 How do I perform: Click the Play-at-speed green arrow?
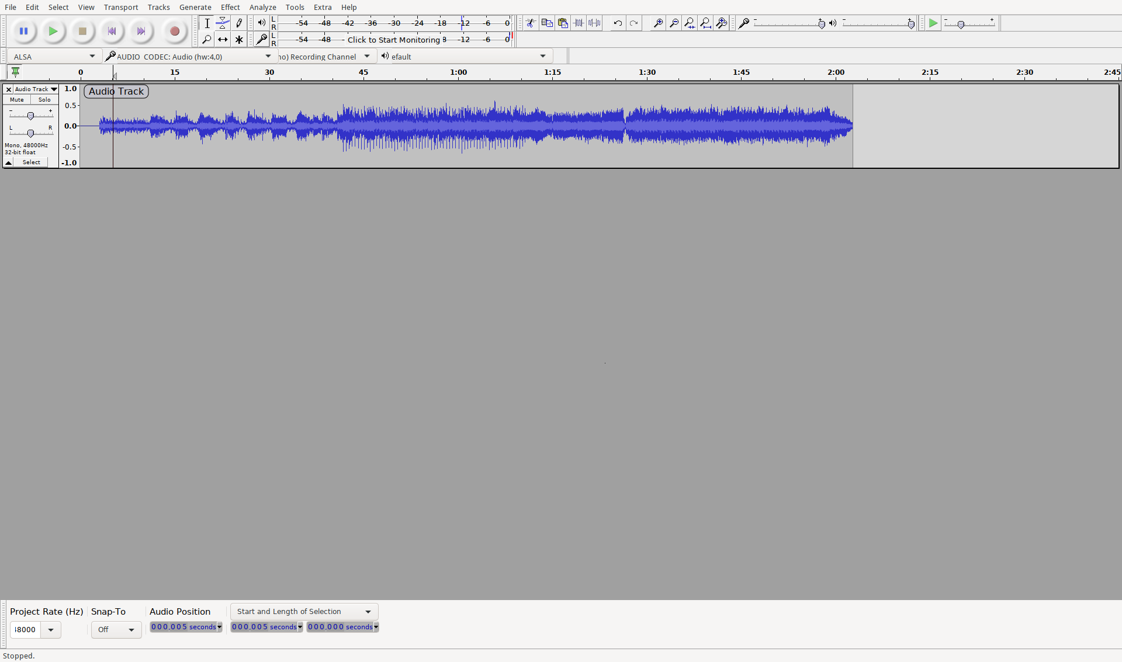coord(933,23)
